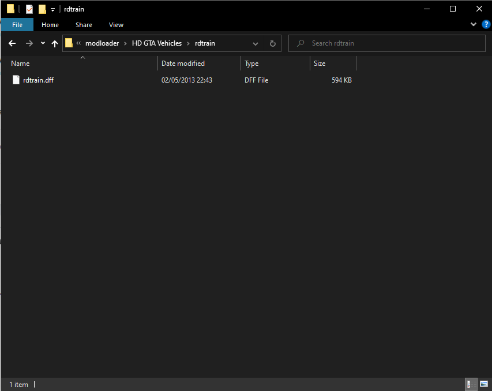
Task: Navigate to HD GTA Vehicles breadcrumb
Action: [x=157, y=43]
